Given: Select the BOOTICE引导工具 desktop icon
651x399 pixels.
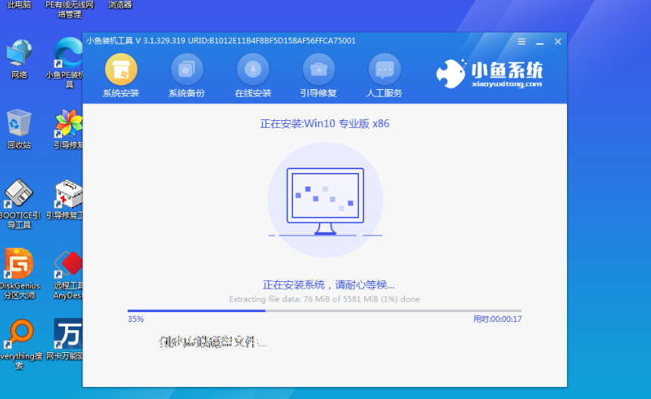Looking at the screenshot, I should tap(19, 203).
